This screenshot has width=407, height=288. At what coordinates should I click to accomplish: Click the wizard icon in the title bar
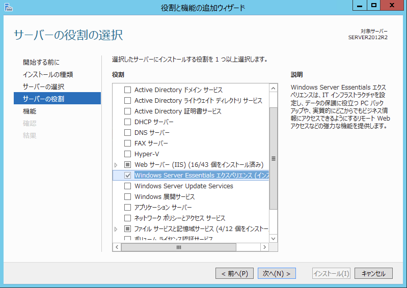[x=9, y=7]
